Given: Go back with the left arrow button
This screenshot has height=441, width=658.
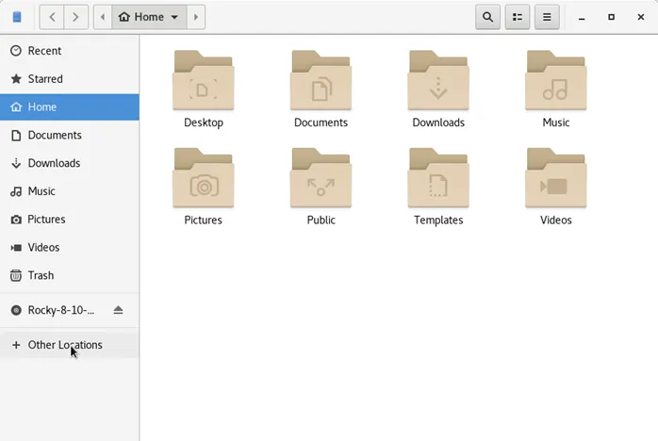Looking at the screenshot, I should pyautogui.click(x=52, y=17).
